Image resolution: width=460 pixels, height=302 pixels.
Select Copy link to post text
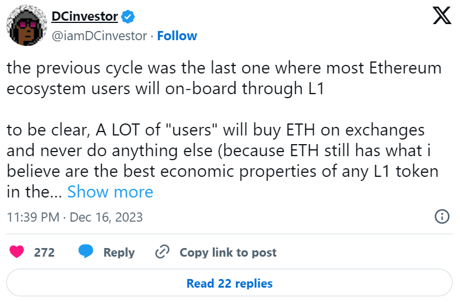coord(228,253)
